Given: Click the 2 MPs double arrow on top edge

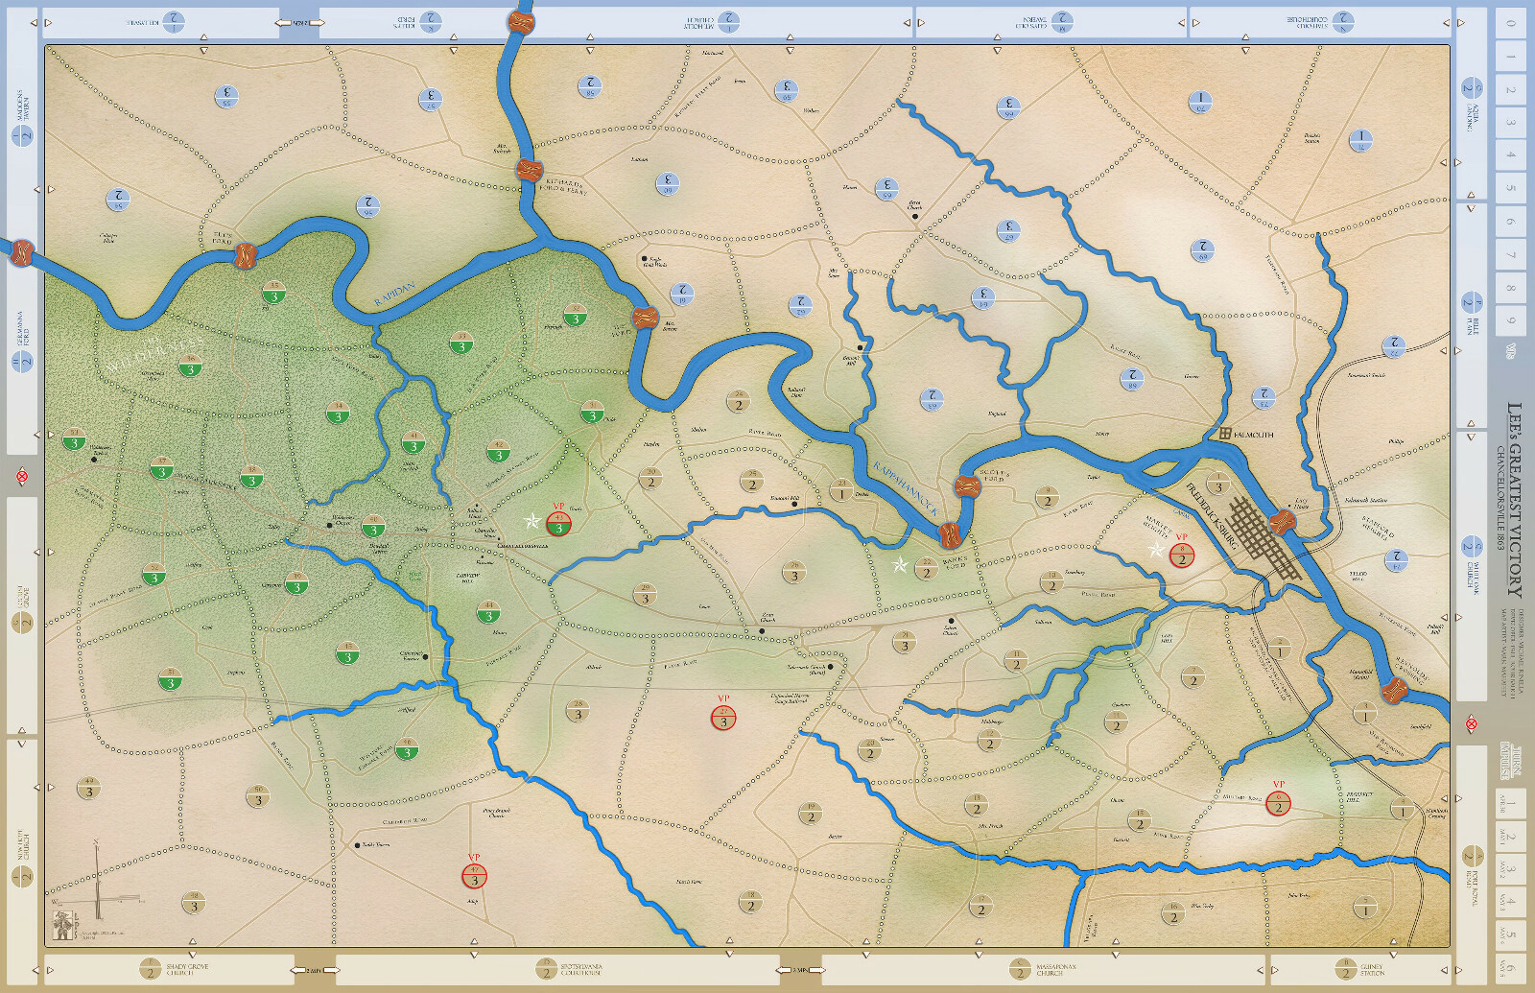Looking at the screenshot, I should click(x=299, y=22).
